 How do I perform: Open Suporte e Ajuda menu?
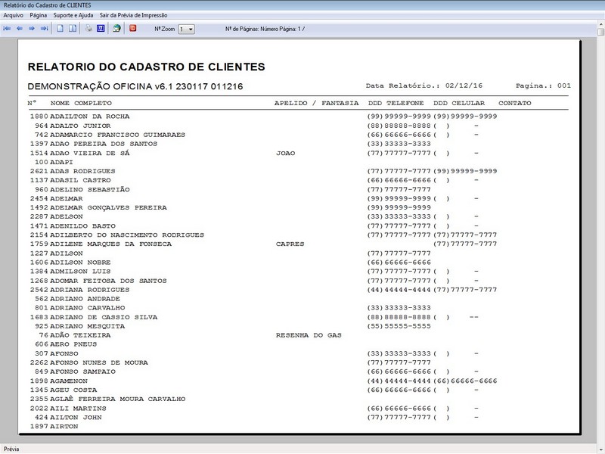[x=73, y=15]
